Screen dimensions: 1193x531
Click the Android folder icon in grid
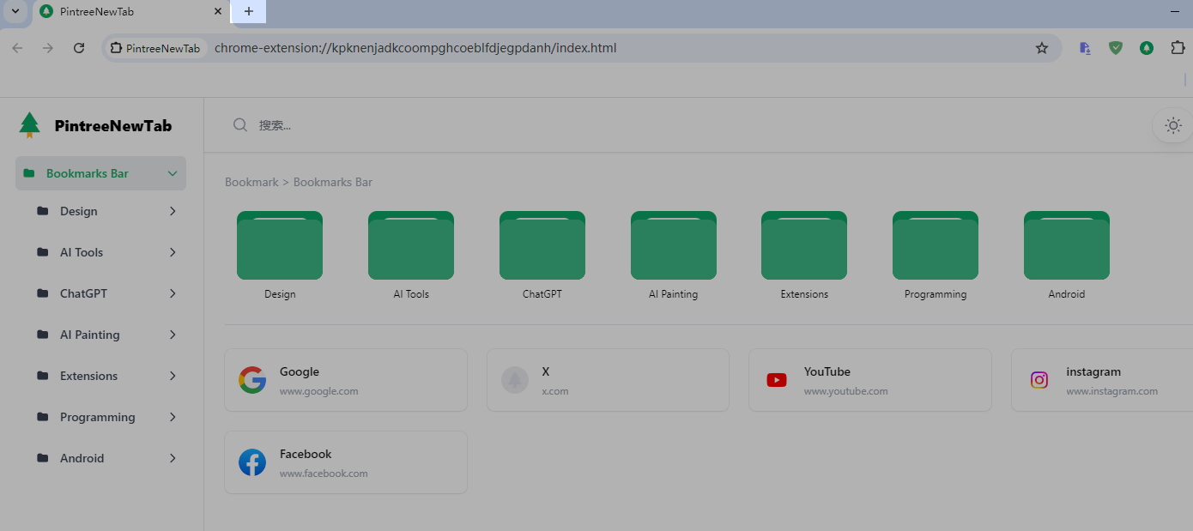click(x=1066, y=246)
